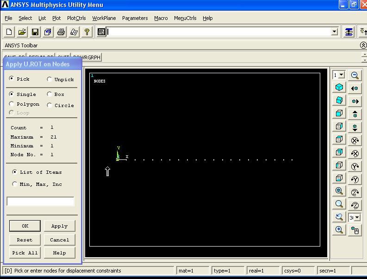This screenshot has height=279, width=367.
Task: Click the Apply button
Action: coord(59,226)
